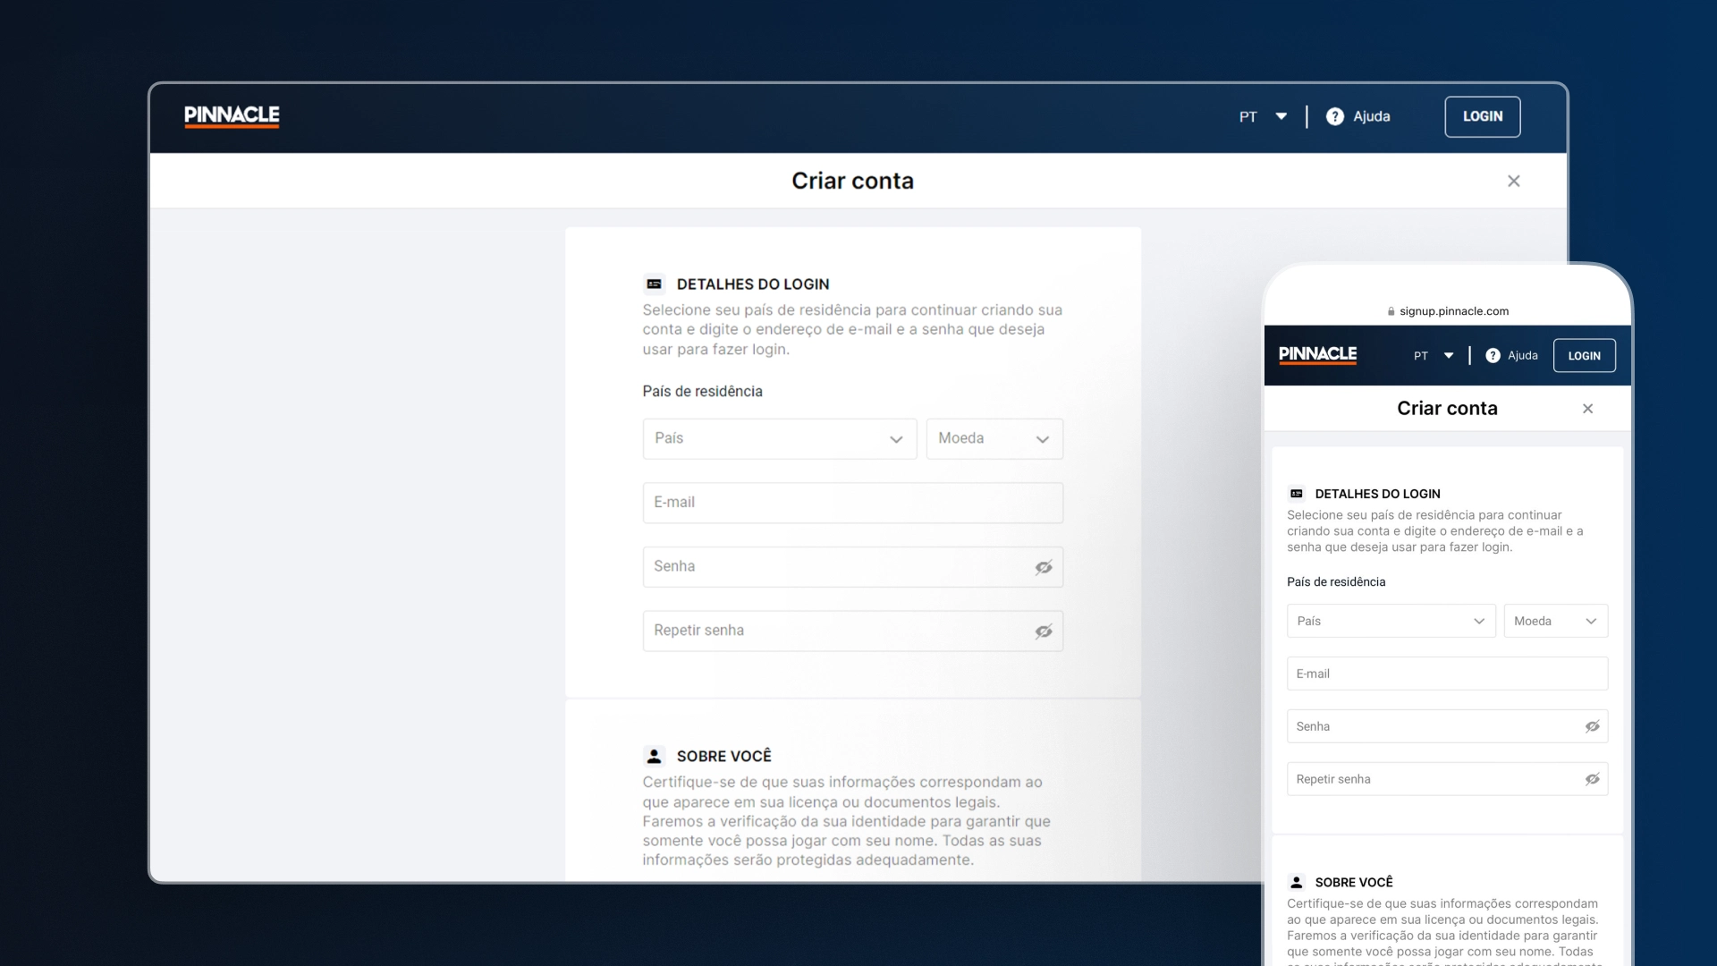1717x966 pixels.
Task: Click the SOBRE VOCÊ heading on desktop
Action: point(723,757)
